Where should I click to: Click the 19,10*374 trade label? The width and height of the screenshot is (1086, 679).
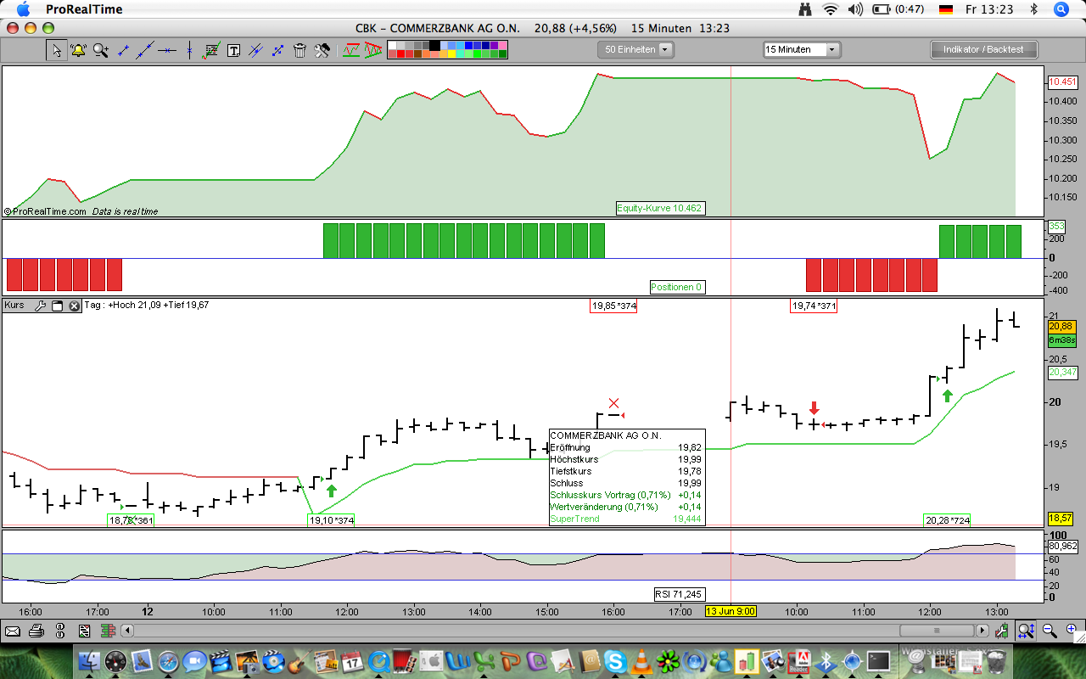331,520
